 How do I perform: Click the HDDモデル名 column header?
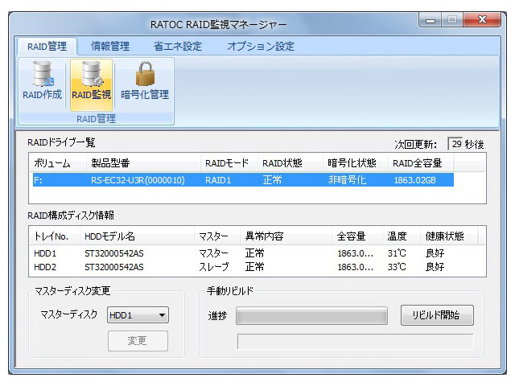coord(137,236)
